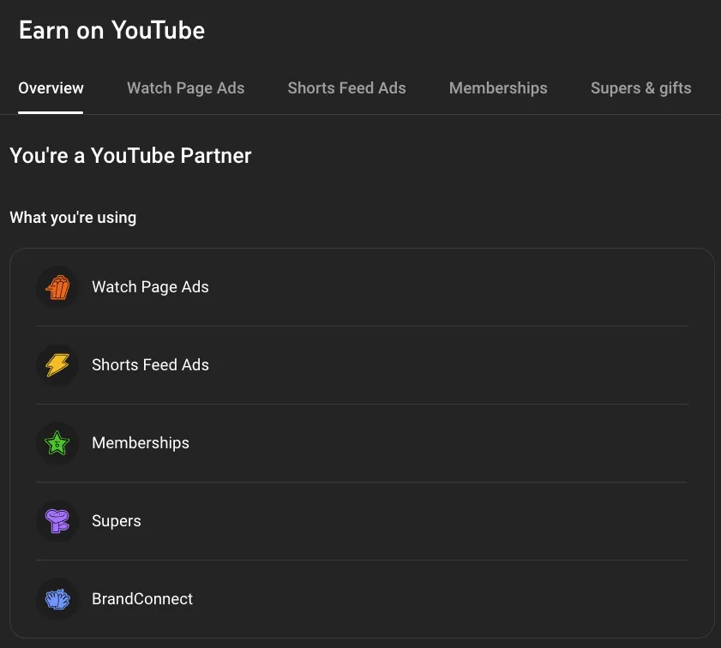Screen dimensions: 721x648
Task: Click the white underline beneath Overview tab
Action: [x=51, y=112]
